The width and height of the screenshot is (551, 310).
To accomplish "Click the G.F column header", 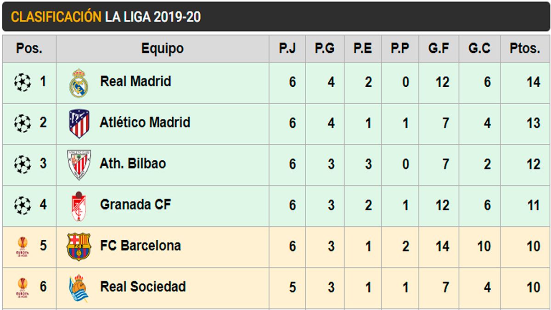I will click(439, 49).
